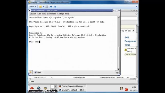This screenshot has width=165, height=93.
Task: Enter full screen mode in VMware
Action: 51,7
